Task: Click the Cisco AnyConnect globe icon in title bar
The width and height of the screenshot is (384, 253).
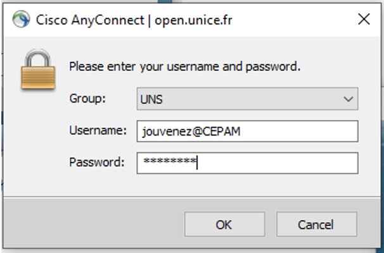Action: pyautogui.click(x=21, y=19)
